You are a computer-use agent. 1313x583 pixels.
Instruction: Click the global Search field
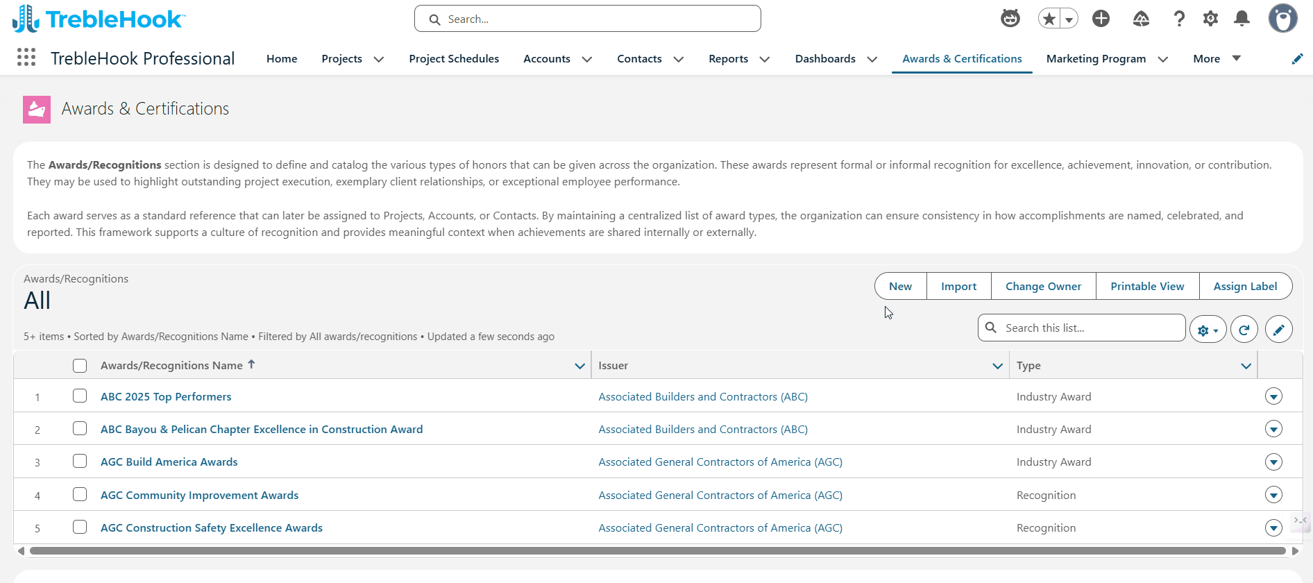coord(588,19)
